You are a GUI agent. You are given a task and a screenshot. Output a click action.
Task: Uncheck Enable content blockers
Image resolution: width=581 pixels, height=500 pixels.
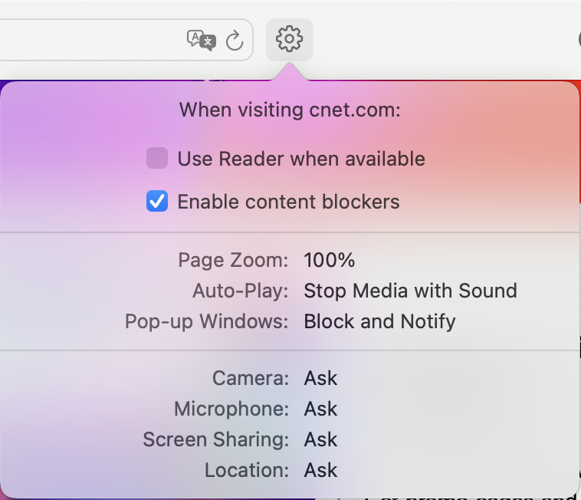[157, 201]
